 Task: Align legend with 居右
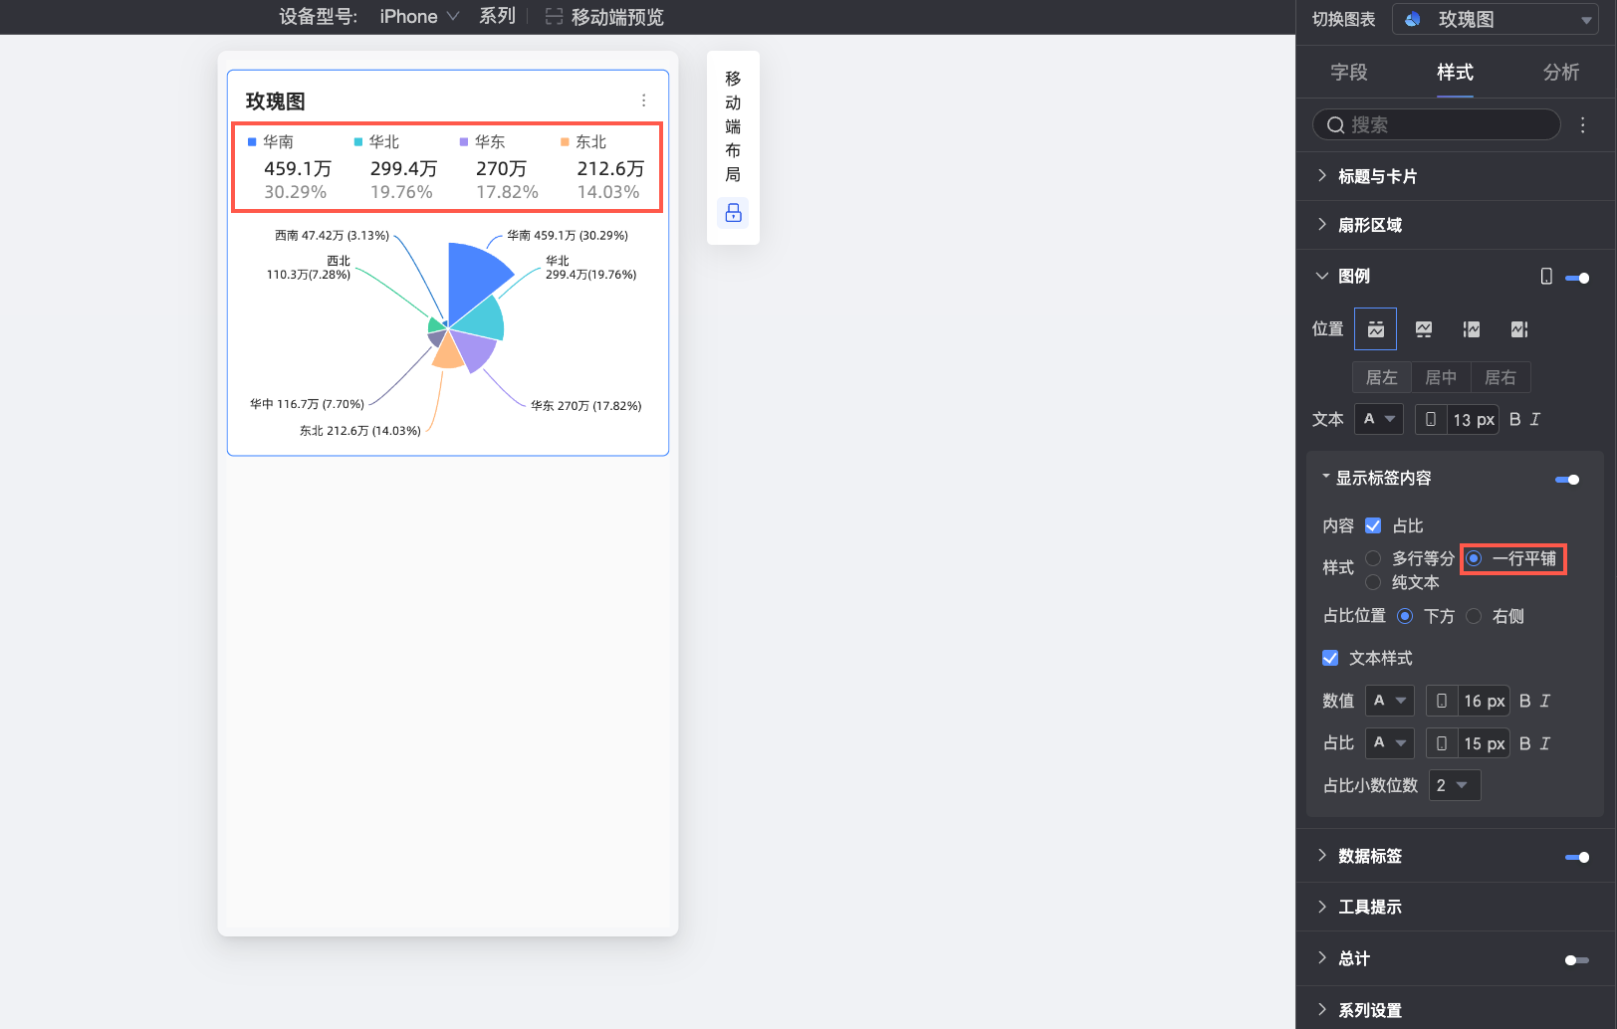pyautogui.click(x=1501, y=377)
